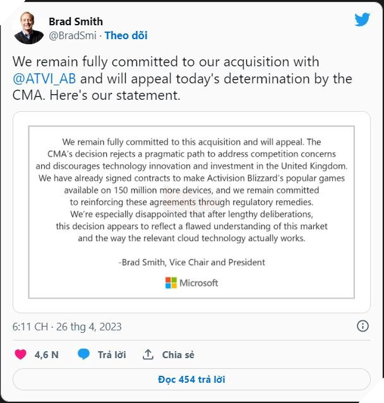This screenshot has height=403, width=384.
Task: Open Brad Smith's profile avatar
Action: (27, 28)
